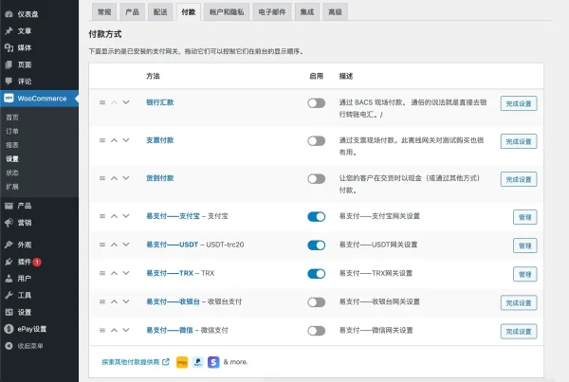Screen dimensions: 569x382
Task: Open the 探索其他付款提供商 link
Action: pyautogui.click(x=136, y=362)
